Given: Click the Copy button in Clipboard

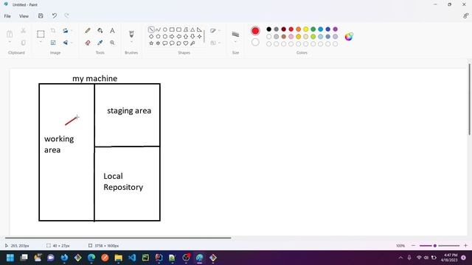Looking at the screenshot, I should click(23, 43).
